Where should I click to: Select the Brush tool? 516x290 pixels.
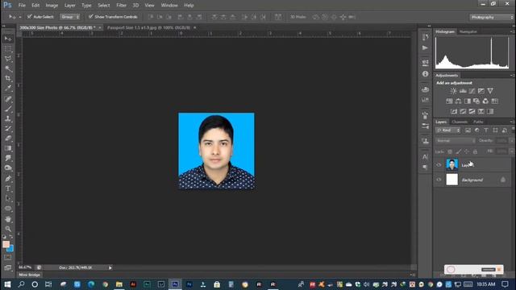tap(8, 109)
